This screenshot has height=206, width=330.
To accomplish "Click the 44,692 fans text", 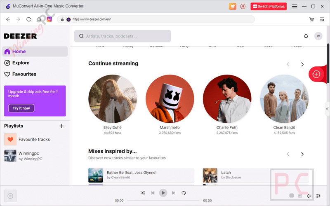I will (x=113, y=133).
